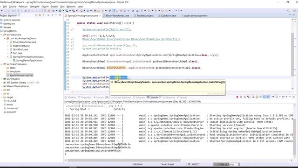Click the console horizontal scrollbar thumb
The width and height of the screenshot is (298, 168).
(x=124, y=160)
